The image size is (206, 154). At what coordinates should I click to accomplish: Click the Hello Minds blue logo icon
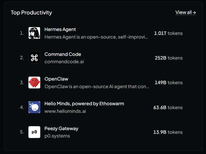click(x=34, y=107)
